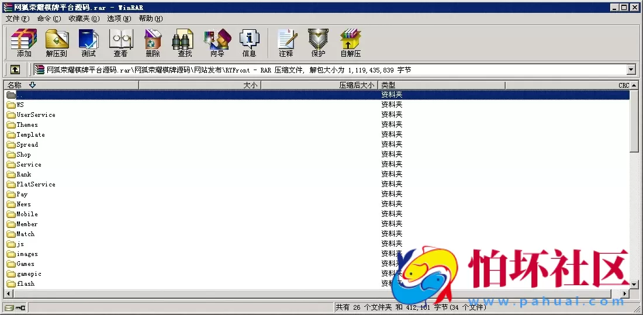The width and height of the screenshot is (643, 315).
Task: Click the folder count status bar text
Action: (411, 307)
